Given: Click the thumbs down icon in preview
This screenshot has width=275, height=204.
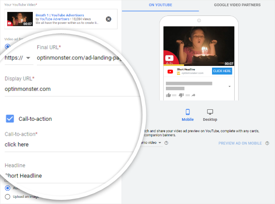Looking at the screenshot, I should [x=181, y=95].
